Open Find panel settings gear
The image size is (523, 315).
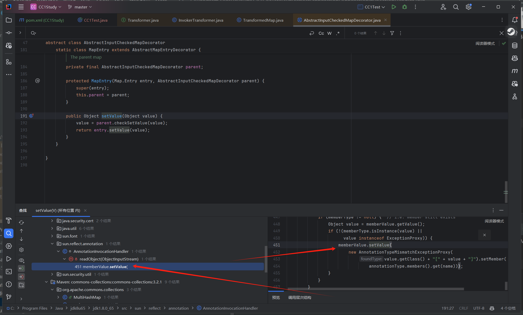click(21, 250)
